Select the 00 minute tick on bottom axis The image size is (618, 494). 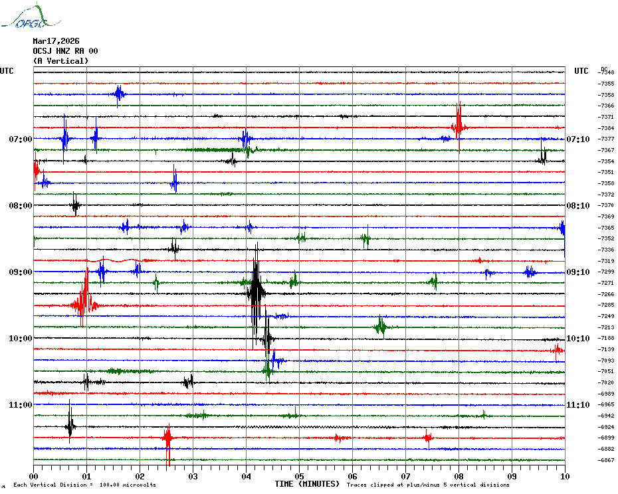pyautogui.click(x=34, y=476)
